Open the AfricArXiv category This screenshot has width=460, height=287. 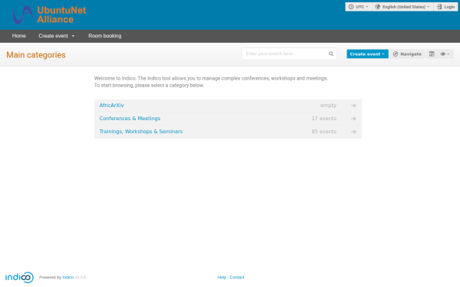point(111,106)
